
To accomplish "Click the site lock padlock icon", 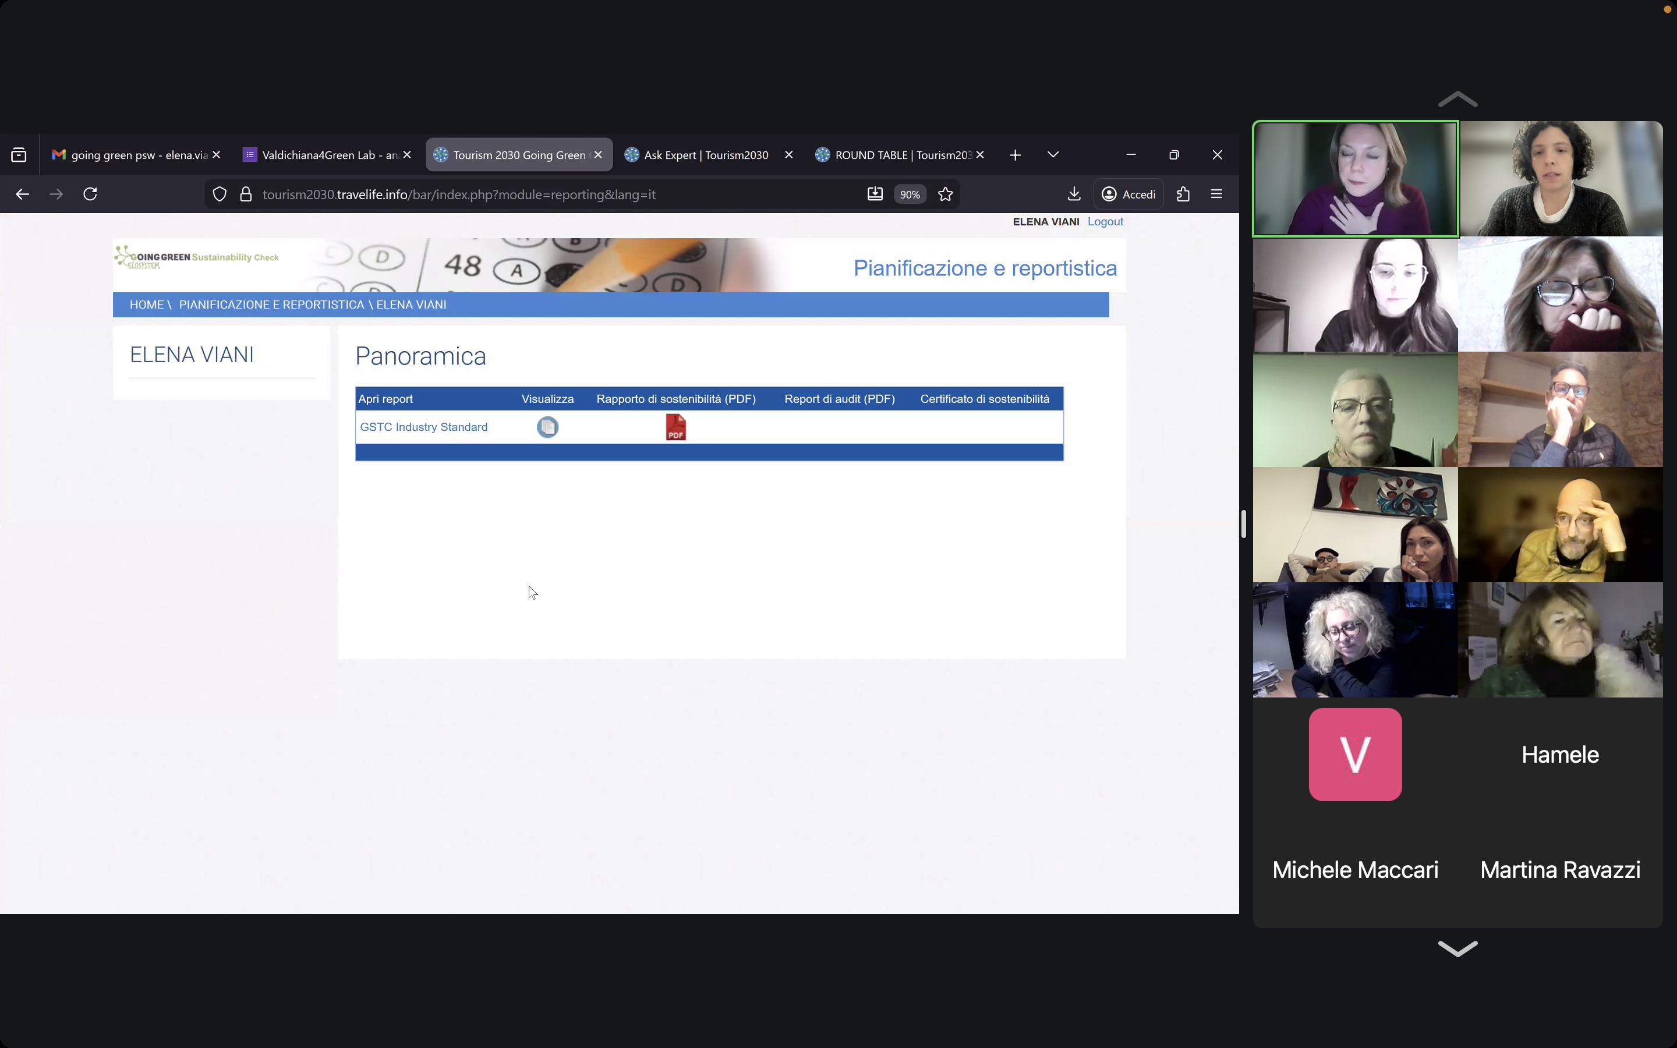I will tap(245, 194).
